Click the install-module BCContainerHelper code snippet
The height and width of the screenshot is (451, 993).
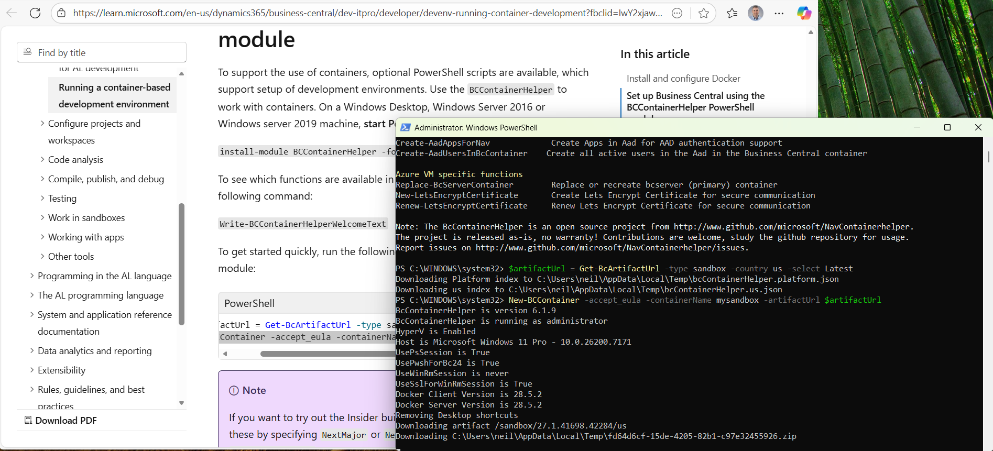(x=307, y=151)
